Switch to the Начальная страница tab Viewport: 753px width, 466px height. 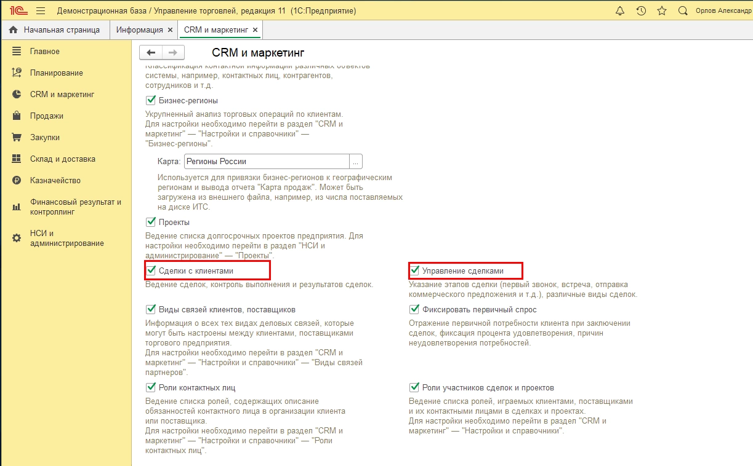[55, 30]
